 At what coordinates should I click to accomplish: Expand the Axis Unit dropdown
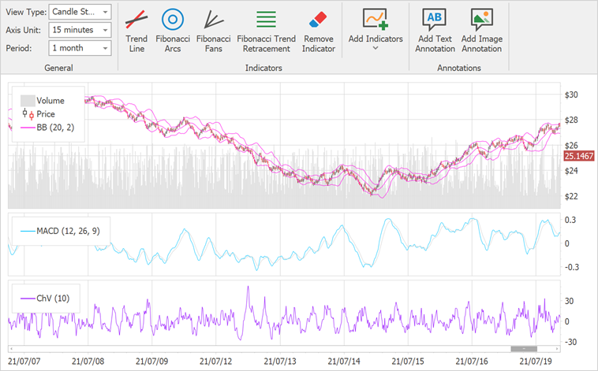[x=80, y=30]
